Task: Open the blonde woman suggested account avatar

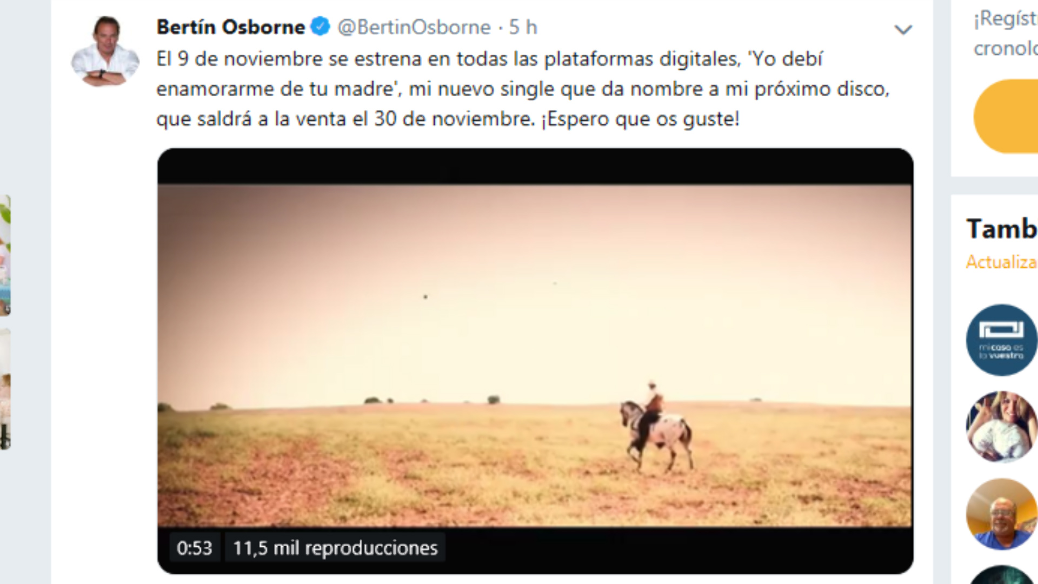Action: click(1002, 427)
